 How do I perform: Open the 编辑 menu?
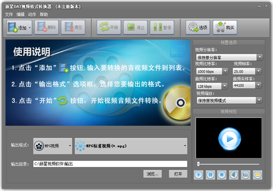pyautogui.click(x=20, y=15)
